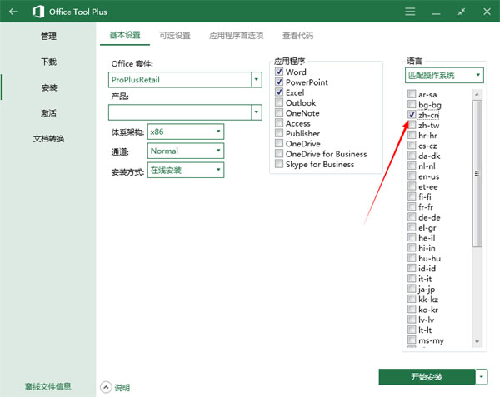Viewport: 500px width, 397px height.
Task: Expand the 匹配操作系统 language dropdown
Action: 477,76
